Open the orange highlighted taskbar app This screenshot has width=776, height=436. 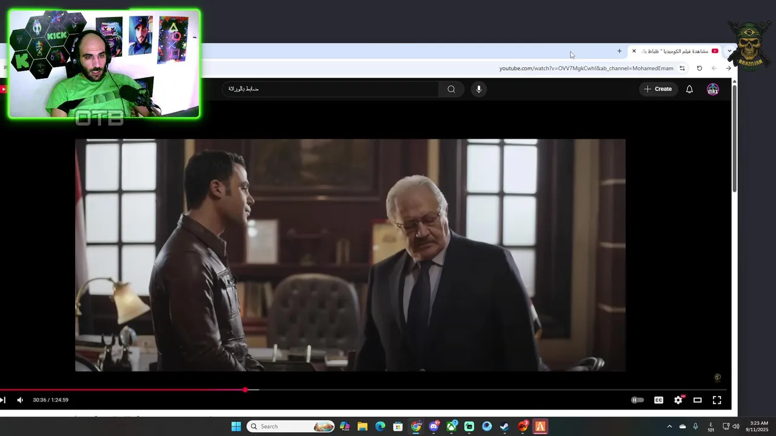coord(540,426)
